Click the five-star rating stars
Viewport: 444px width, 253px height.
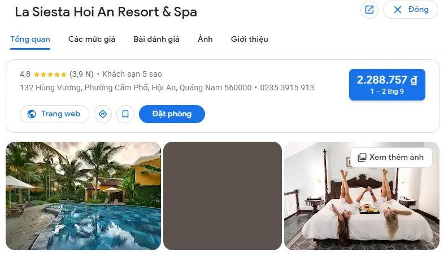tap(50, 75)
